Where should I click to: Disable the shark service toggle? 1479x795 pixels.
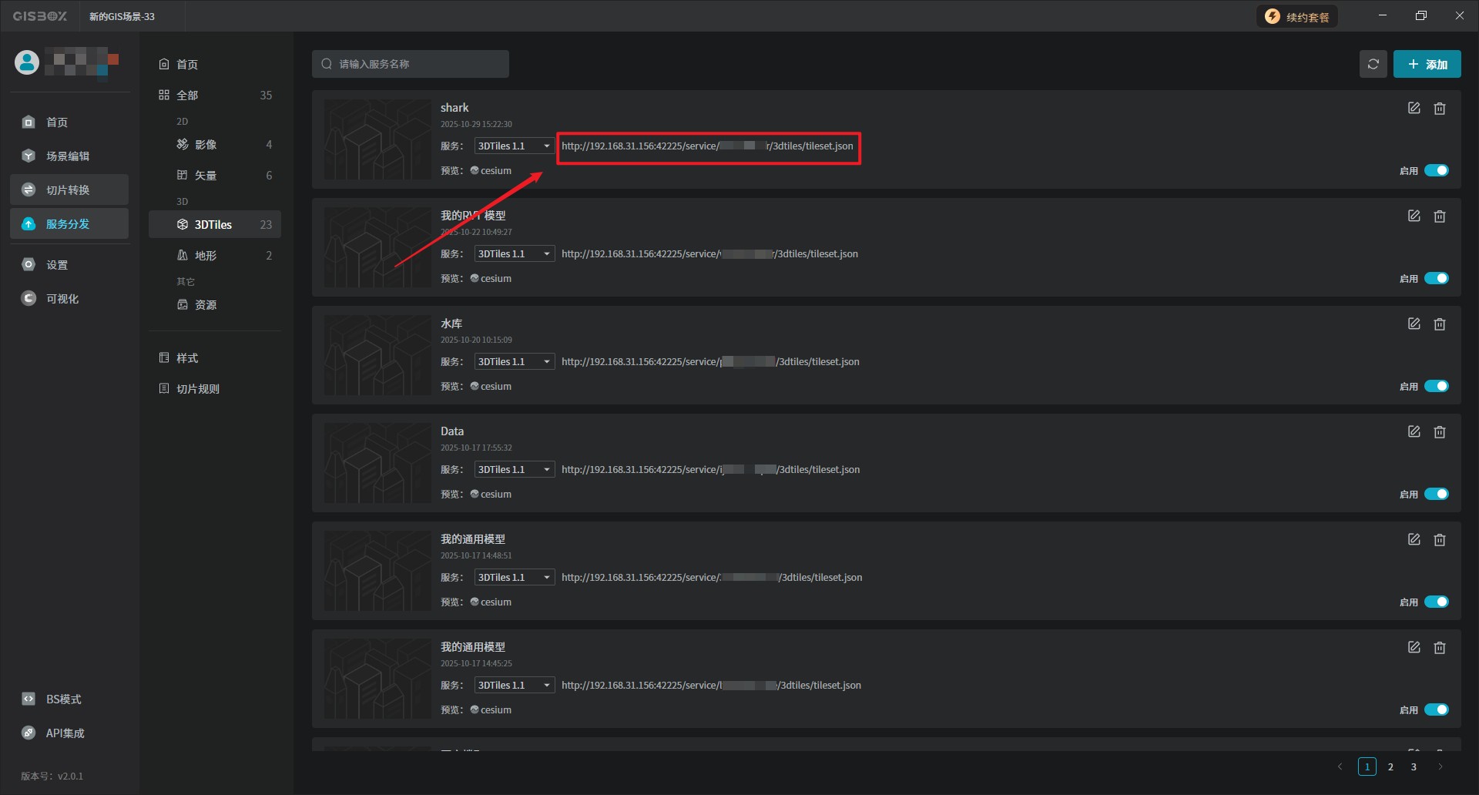(1436, 171)
